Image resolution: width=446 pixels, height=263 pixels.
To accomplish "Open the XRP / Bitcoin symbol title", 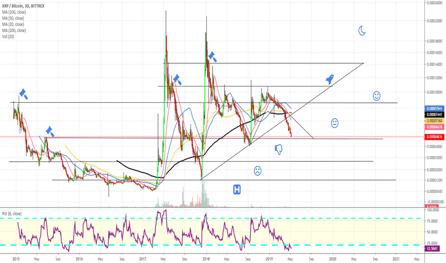I will pyautogui.click(x=23, y=6).
